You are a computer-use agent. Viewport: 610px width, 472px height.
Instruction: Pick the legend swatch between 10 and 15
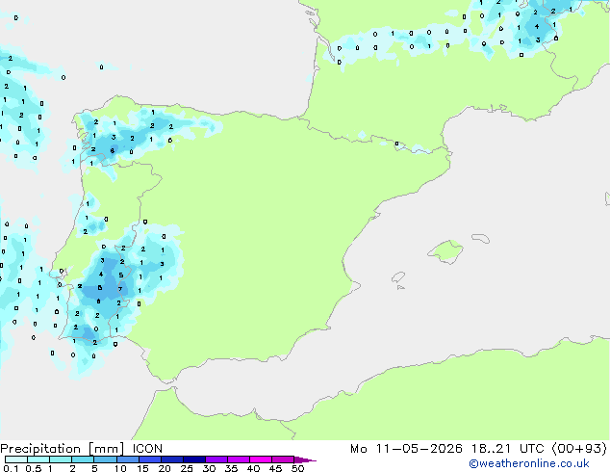point(128,459)
